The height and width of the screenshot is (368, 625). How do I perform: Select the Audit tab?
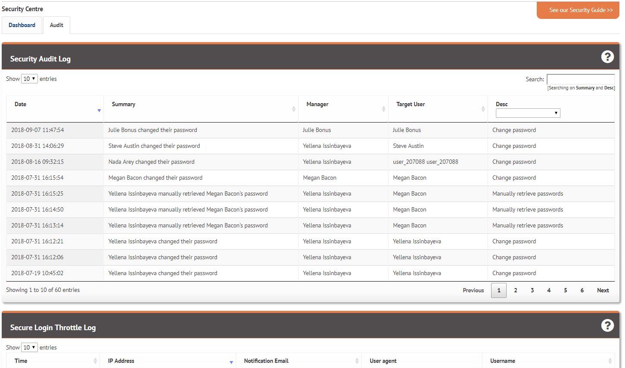(x=56, y=25)
